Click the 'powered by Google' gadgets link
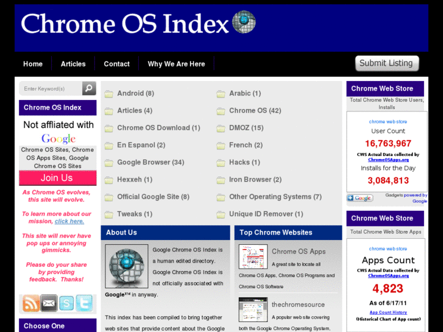This screenshot has width=443, height=332. (x=416, y=198)
